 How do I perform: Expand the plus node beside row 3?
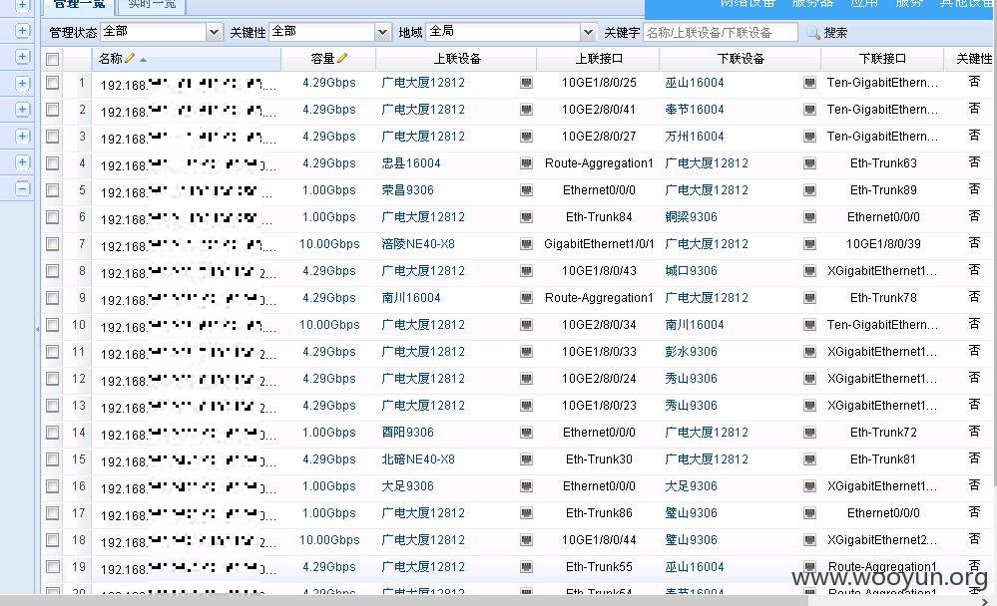[22, 136]
